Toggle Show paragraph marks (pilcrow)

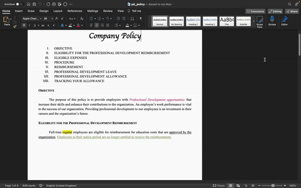[140, 19]
